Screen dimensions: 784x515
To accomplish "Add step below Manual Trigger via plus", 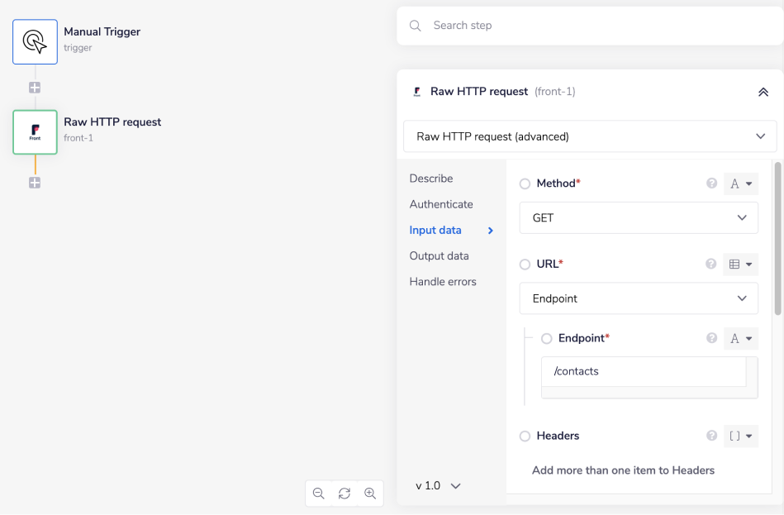I will pos(35,88).
